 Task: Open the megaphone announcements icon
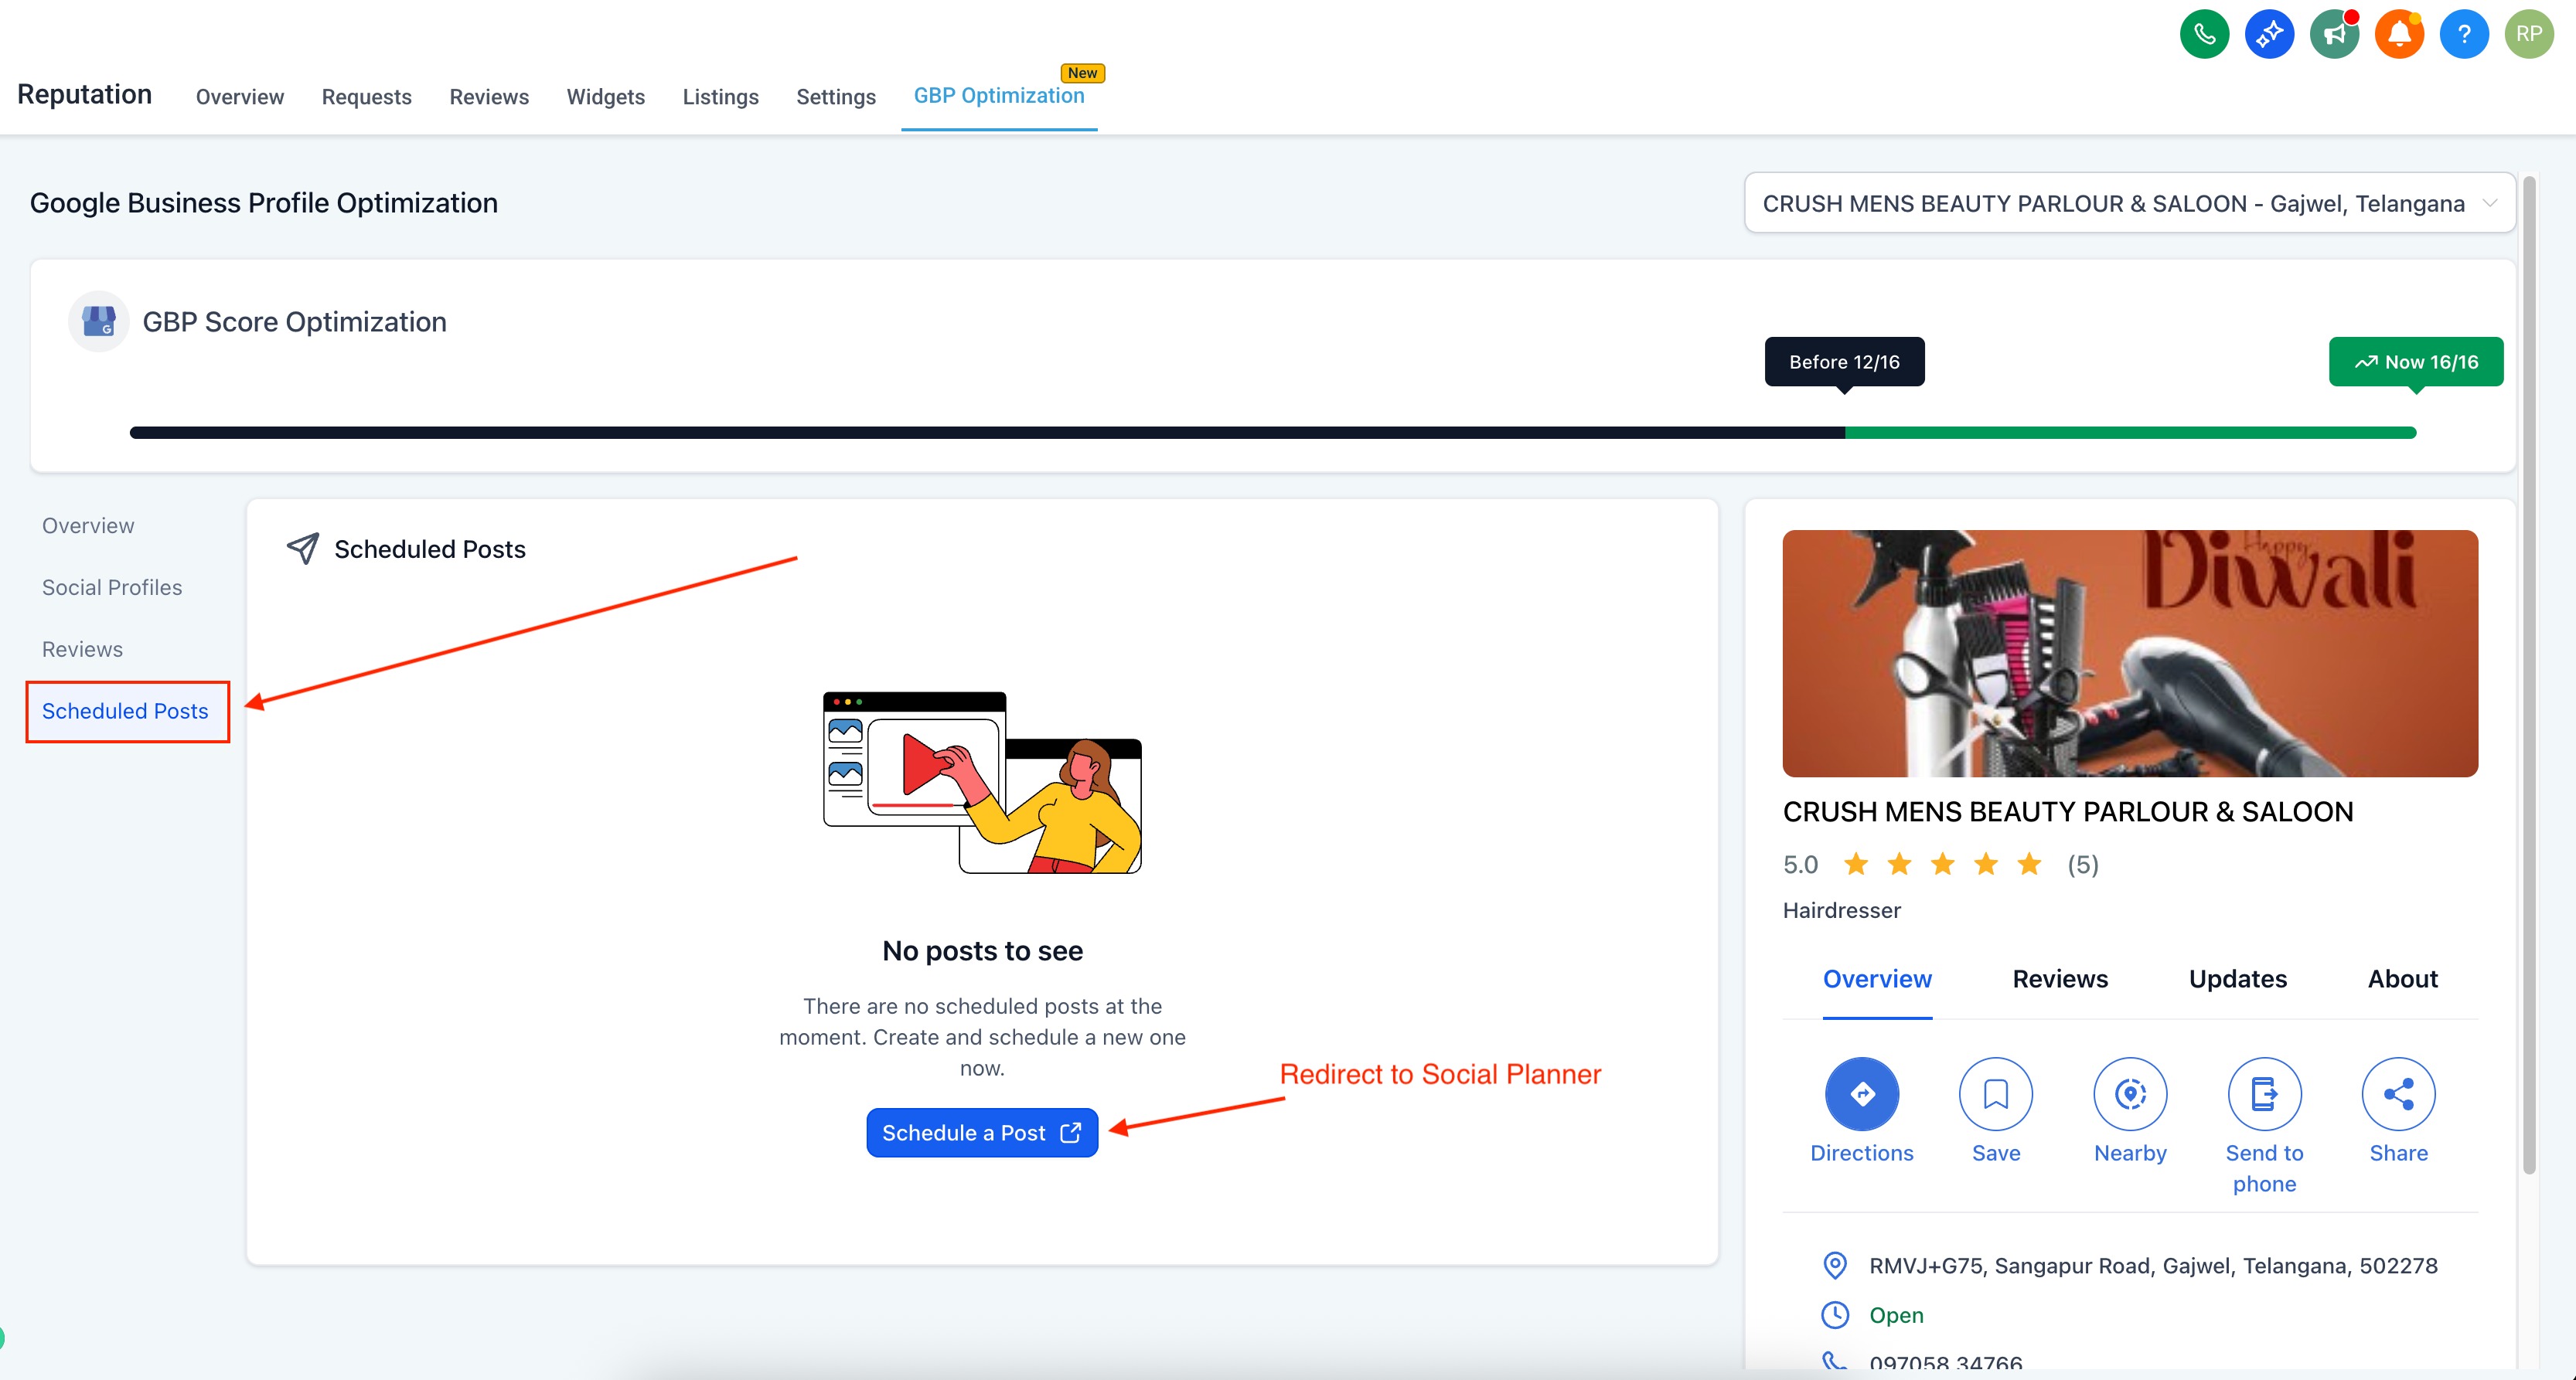pyautogui.click(x=2334, y=34)
